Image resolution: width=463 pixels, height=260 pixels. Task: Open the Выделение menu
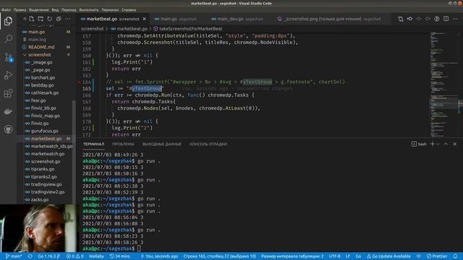tap(39, 9)
